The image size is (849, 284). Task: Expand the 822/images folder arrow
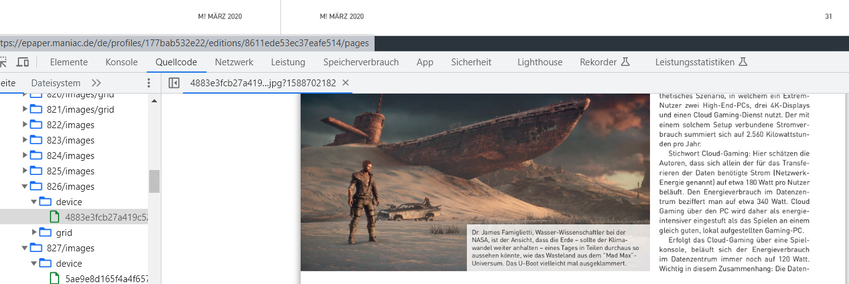(x=25, y=124)
